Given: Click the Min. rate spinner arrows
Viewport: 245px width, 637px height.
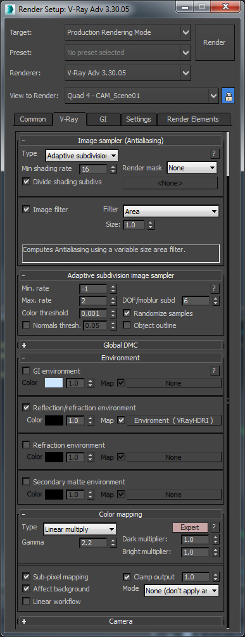Looking at the screenshot, I should tap(113, 289).
